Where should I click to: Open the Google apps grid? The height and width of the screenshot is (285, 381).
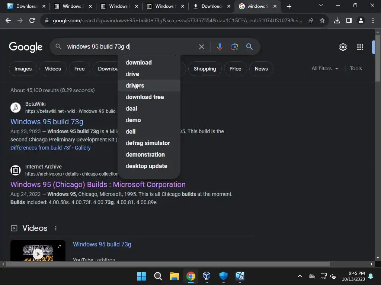pyautogui.click(x=360, y=47)
